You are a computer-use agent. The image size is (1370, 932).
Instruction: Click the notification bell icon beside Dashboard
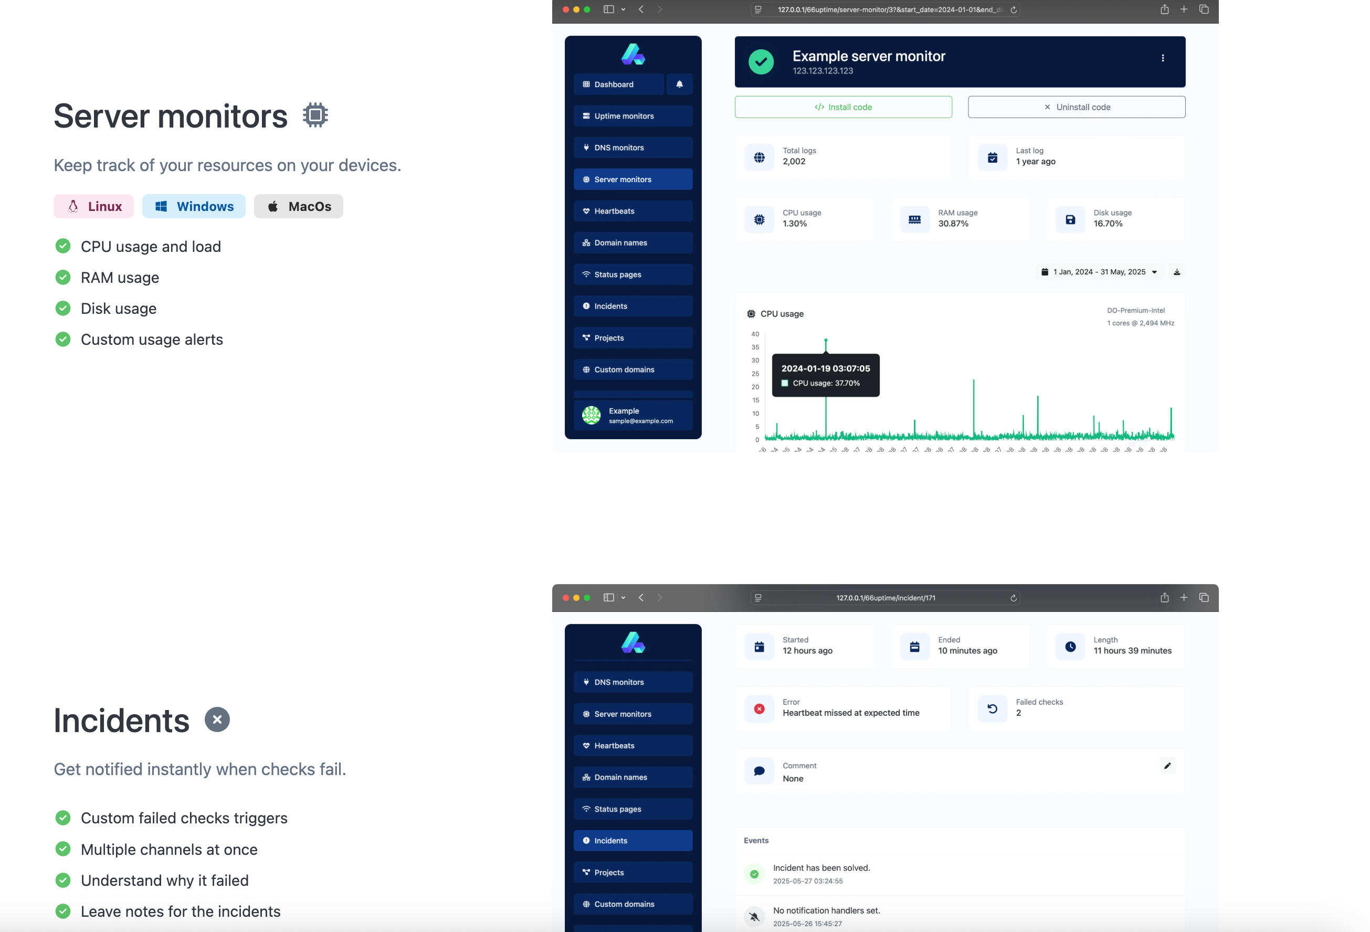coord(679,84)
